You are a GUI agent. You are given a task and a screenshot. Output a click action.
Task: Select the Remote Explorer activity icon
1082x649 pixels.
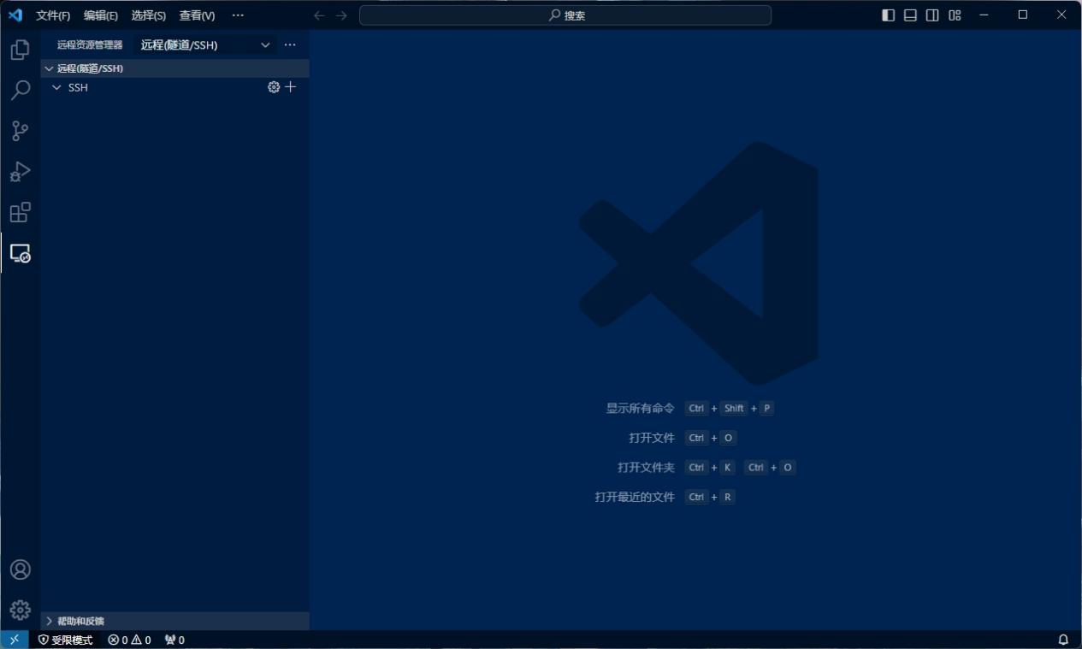pos(20,253)
